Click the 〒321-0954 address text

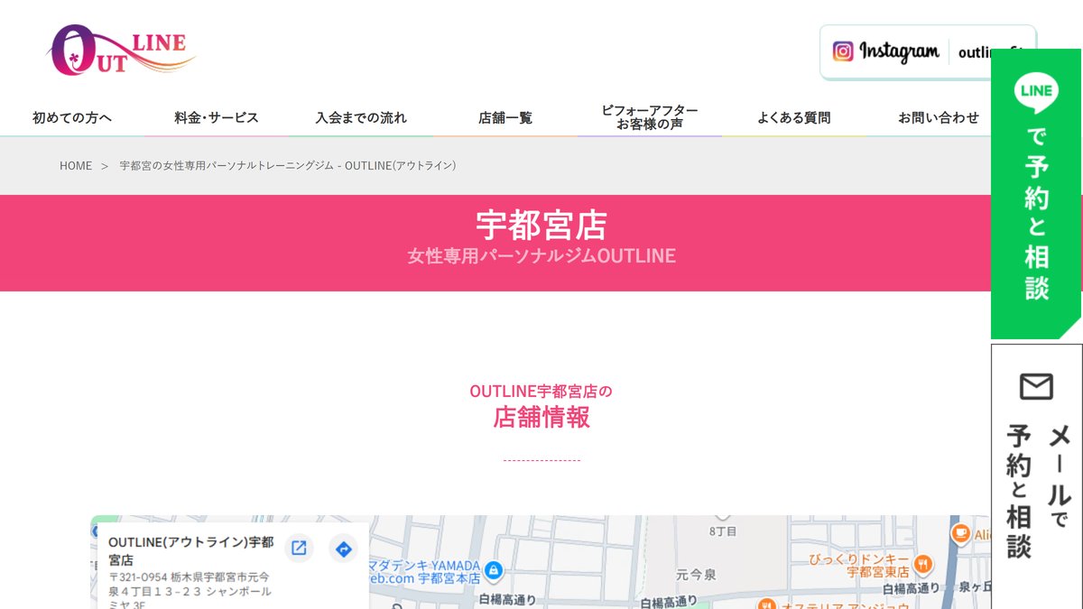[189, 591]
